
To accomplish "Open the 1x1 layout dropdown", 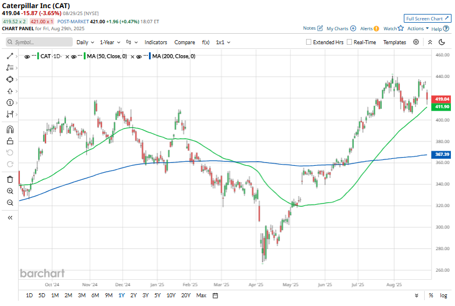I will [223, 42].
